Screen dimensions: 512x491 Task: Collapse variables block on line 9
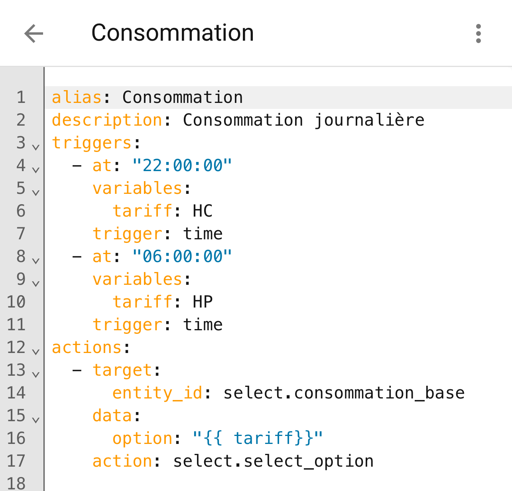[36, 284]
